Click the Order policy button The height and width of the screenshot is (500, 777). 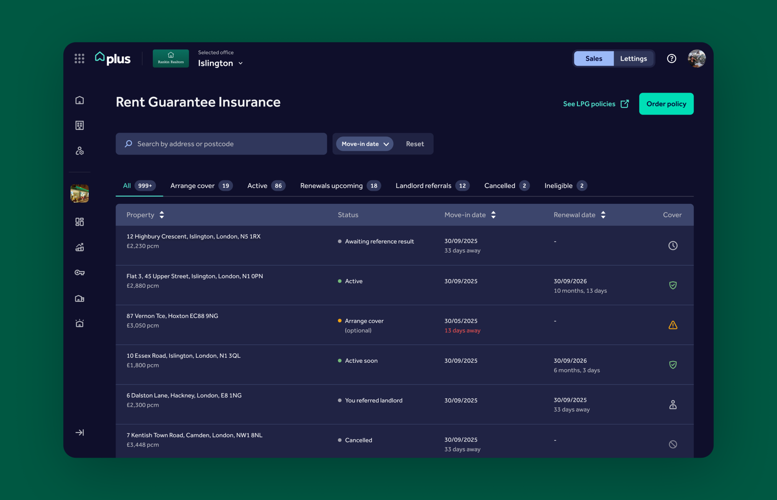[666, 103]
